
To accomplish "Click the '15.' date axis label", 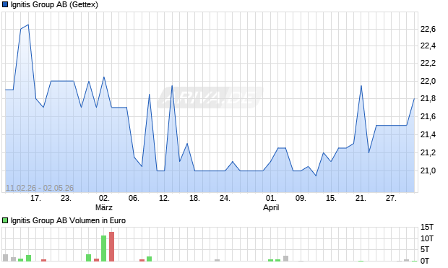I will pyautogui.click(x=331, y=198).
